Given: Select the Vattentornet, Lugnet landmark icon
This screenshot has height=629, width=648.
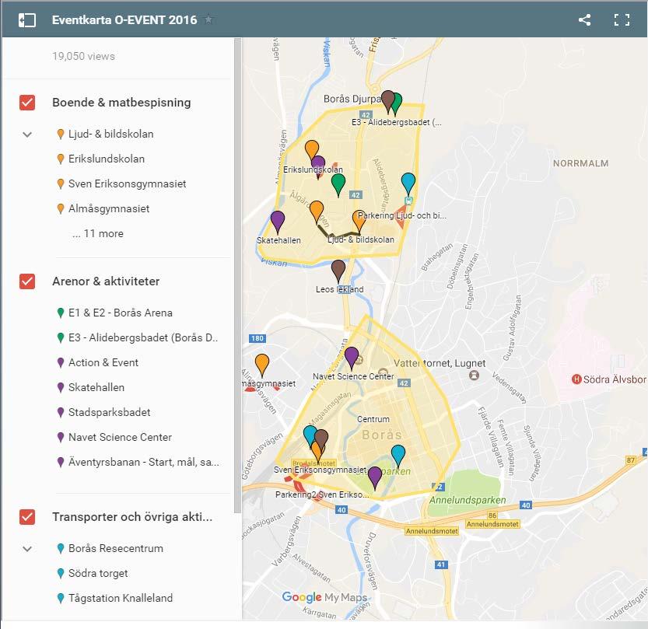Looking at the screenshot, I should click(x=474, y=376).
